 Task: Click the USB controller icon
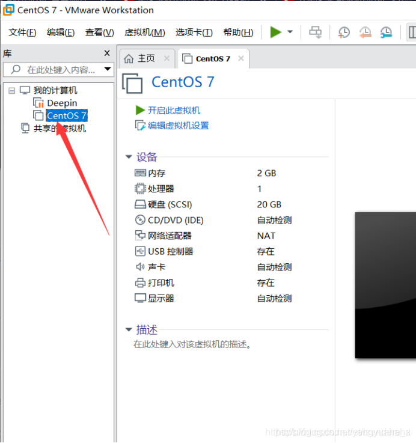140,251
